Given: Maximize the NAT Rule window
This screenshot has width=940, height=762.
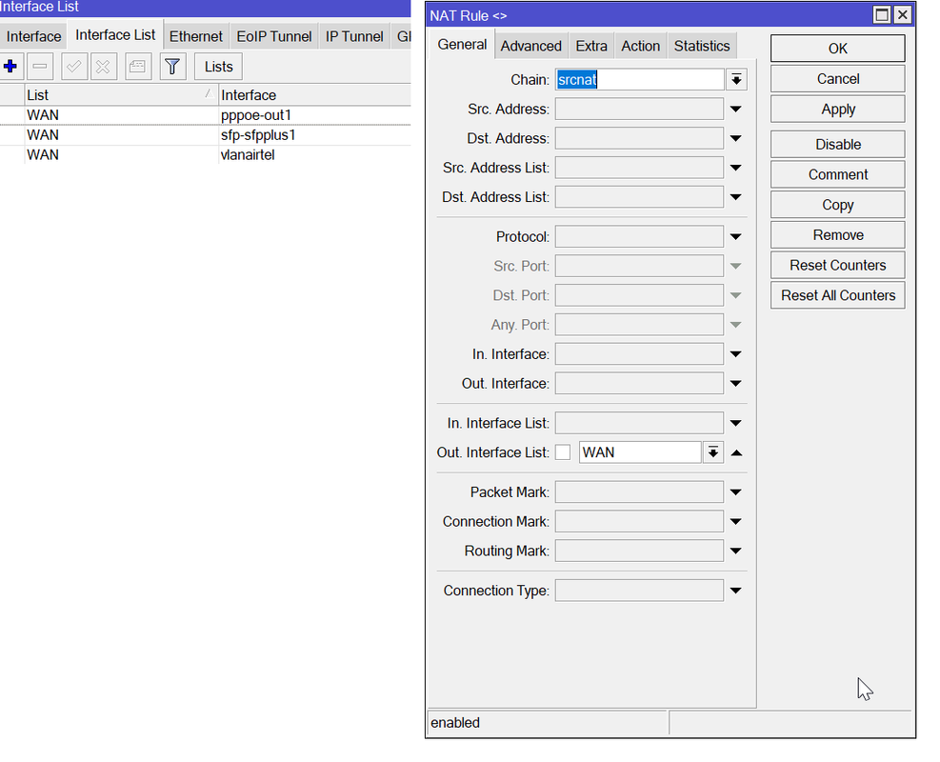Looking at the screenshot, I should coord(882,15).
